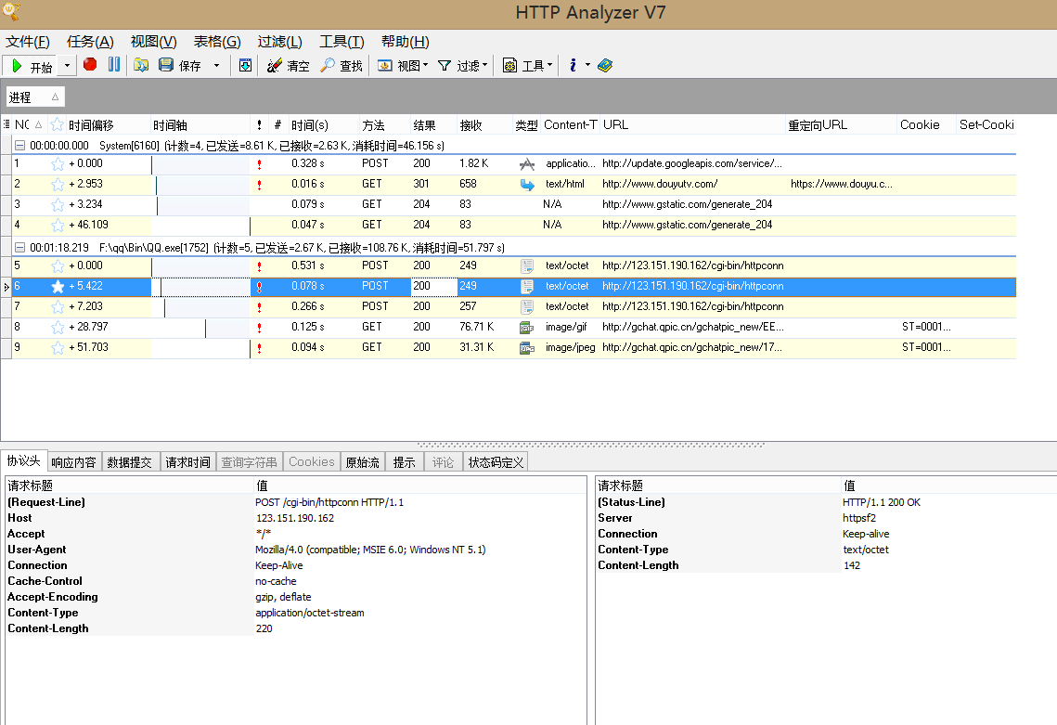The image size is (1057, 725).
Task: Sort by the URL column header
Action: tap(615, 124)
